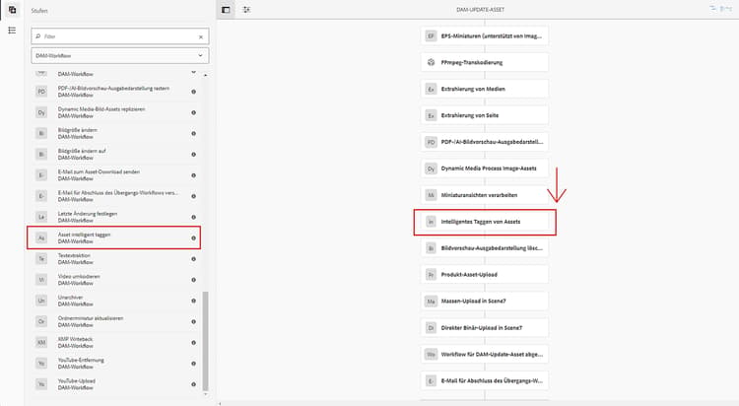This screenshot has height=406, width=739.
Task: Show info for Bildgröße ändern step
Action: (194, 133)
